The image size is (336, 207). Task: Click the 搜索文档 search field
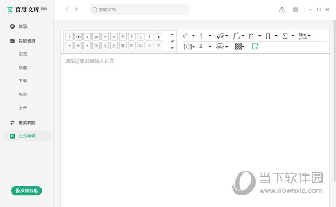point(140,10)
